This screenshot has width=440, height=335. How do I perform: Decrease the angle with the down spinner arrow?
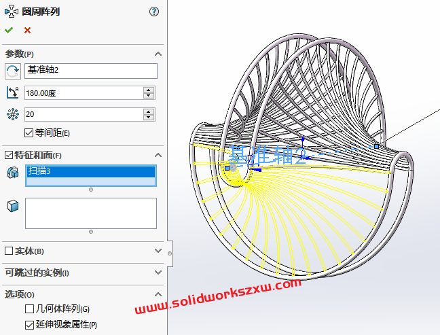(149, 96)
